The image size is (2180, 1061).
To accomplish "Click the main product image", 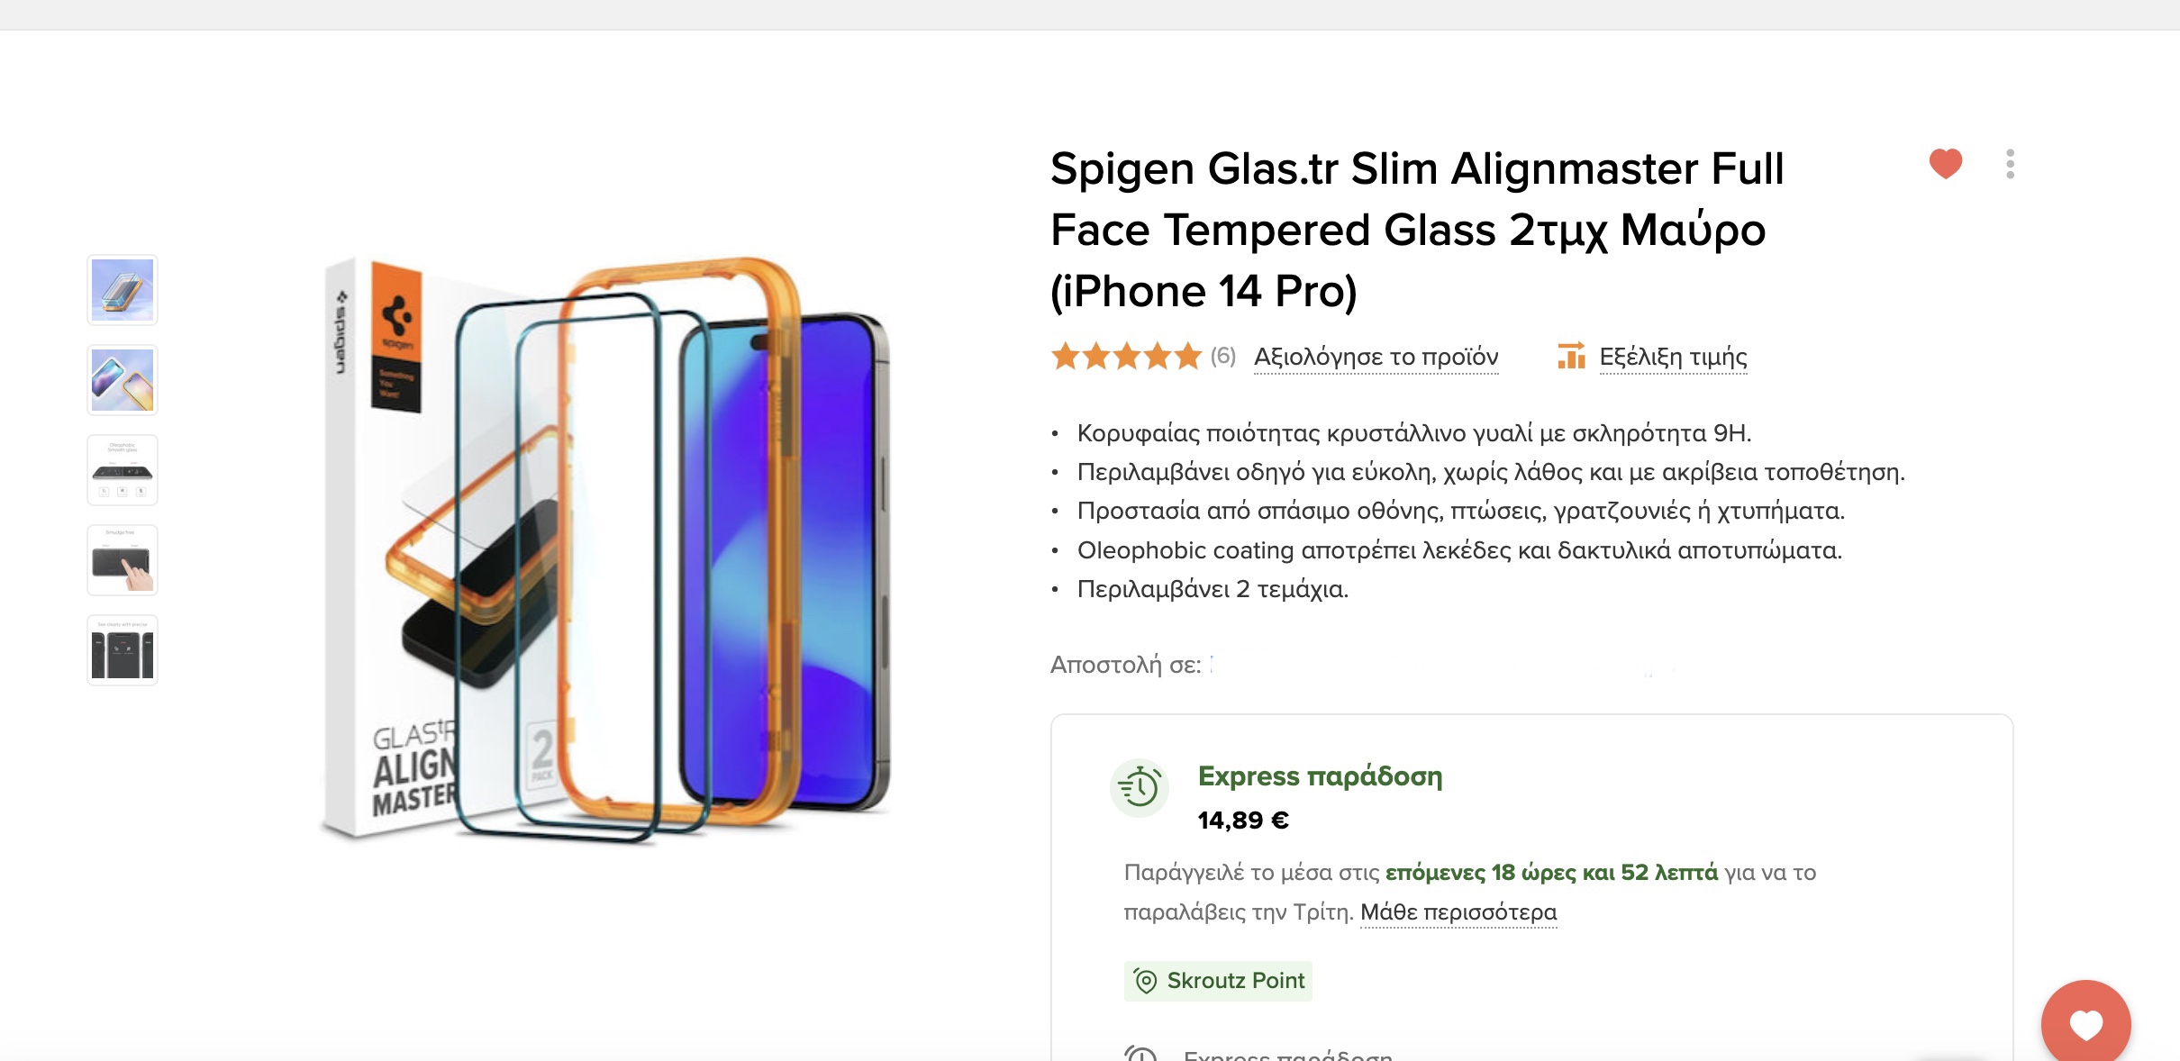I will click(x=605, y=549).
